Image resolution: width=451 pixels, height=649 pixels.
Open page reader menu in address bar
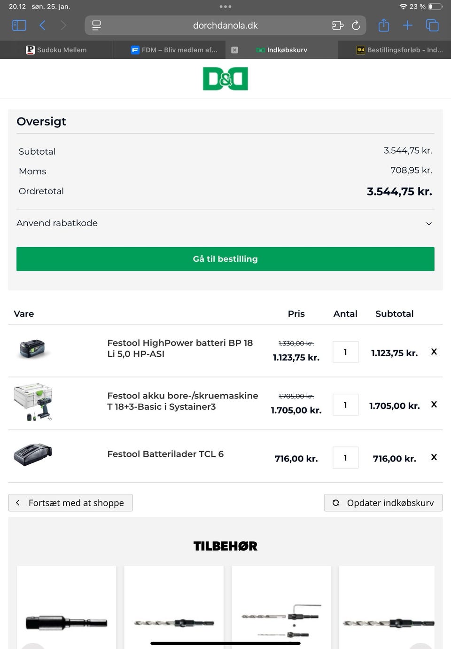pyautogui.click(x=96, y=25)
